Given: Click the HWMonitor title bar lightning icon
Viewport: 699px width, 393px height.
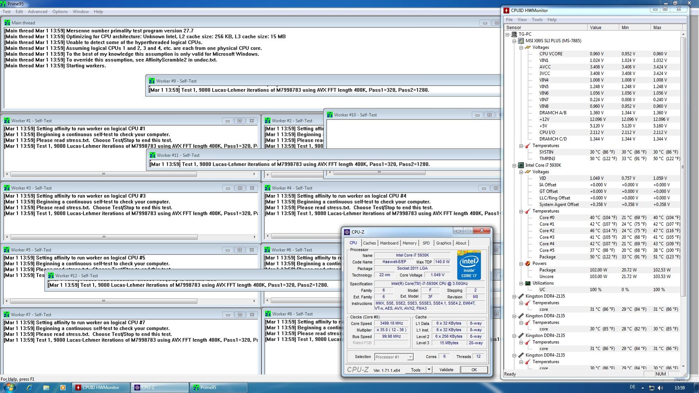Looking at the screenshot, I should [506, 11].
